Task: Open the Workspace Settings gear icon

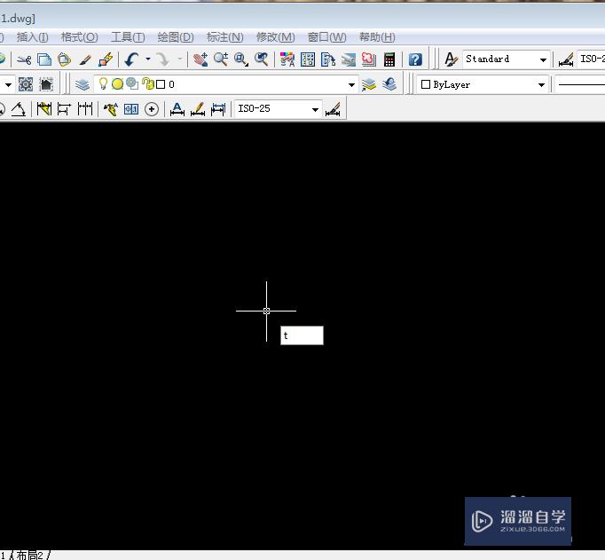Action: click(x=26, y=84)
